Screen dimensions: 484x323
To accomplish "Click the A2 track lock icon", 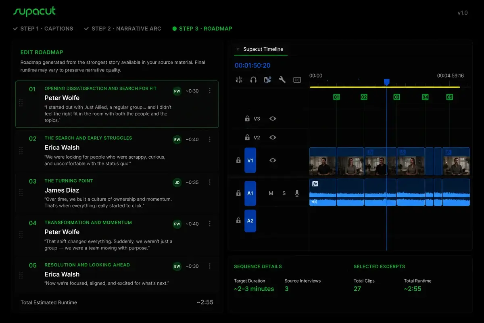I will (x=238, y=221).
